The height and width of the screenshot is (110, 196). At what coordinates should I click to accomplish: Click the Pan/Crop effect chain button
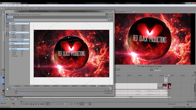pos(10,17)
